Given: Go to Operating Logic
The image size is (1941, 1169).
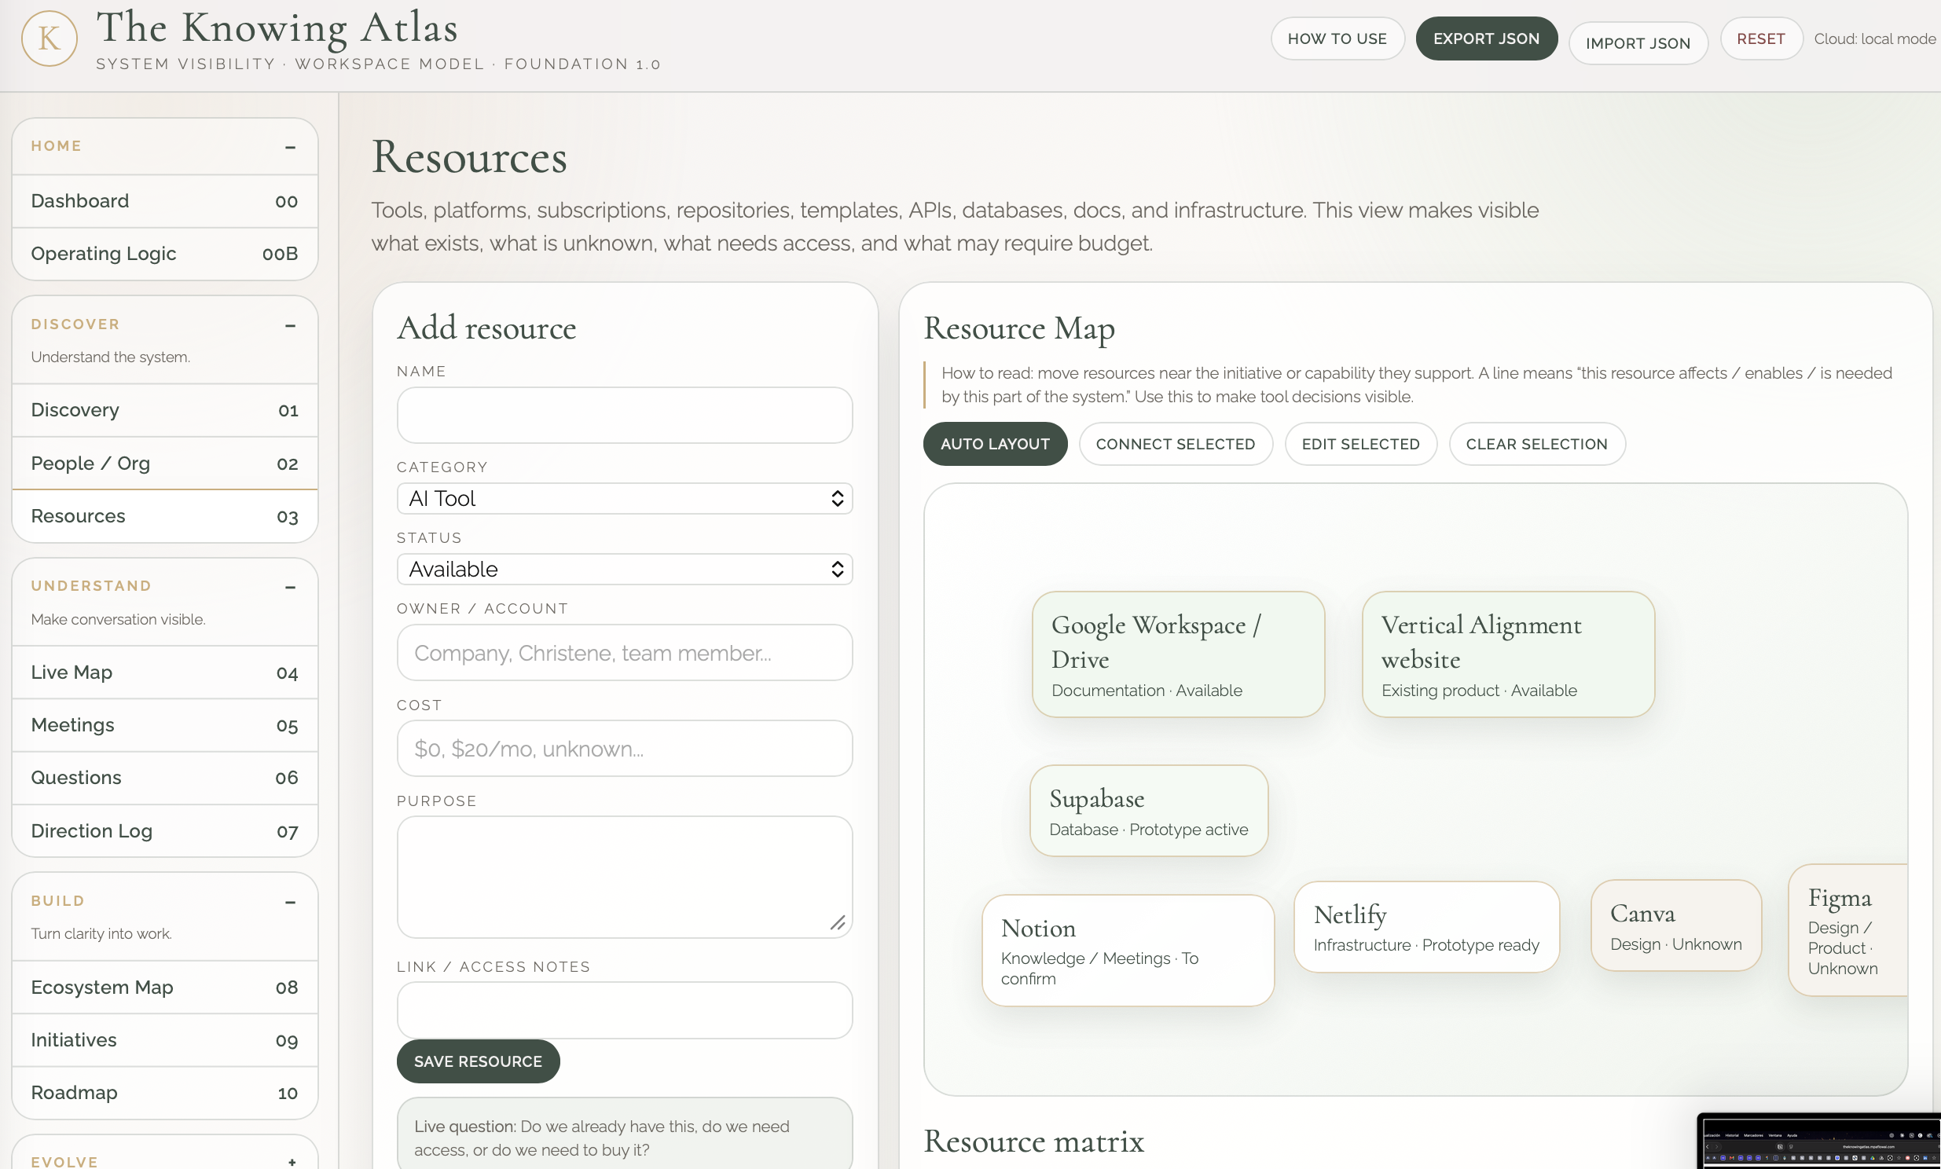Looking at the screenshot, I should (165, 254).
